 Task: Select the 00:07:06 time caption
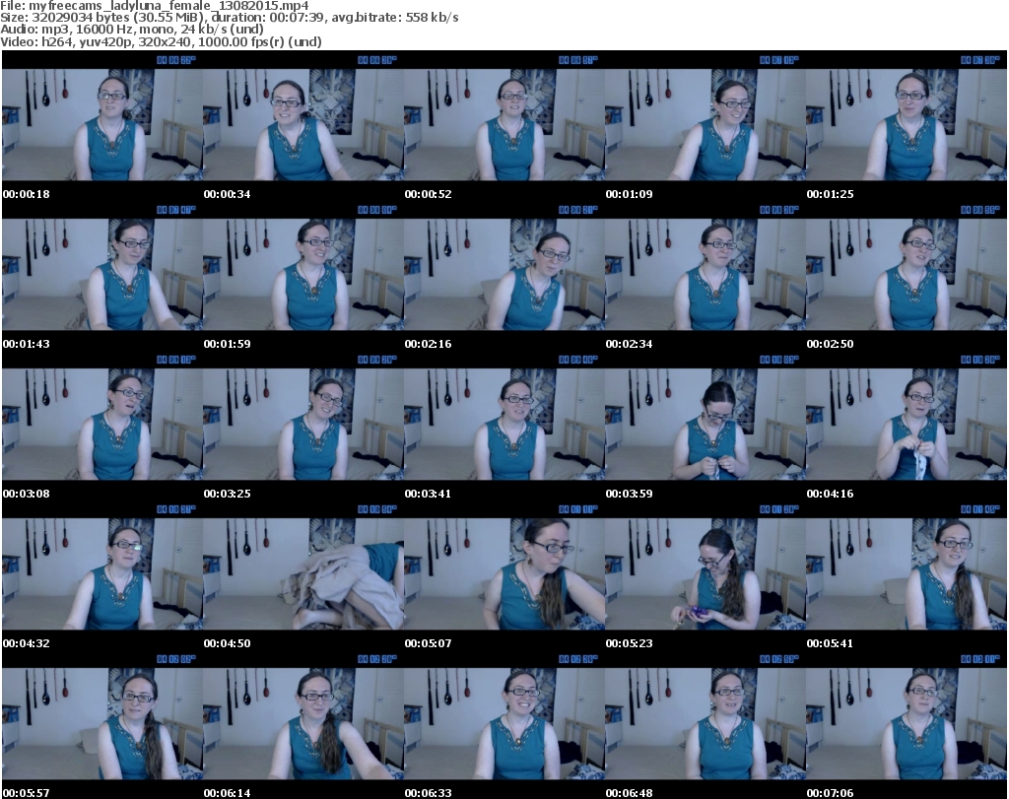830,792
